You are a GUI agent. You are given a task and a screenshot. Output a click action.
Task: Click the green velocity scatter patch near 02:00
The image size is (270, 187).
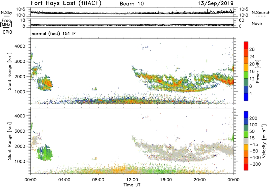[x=45, y=153]
